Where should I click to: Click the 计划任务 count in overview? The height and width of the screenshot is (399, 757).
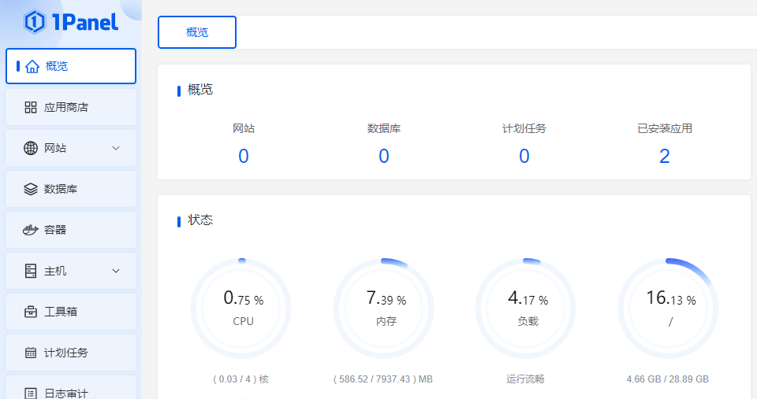524,156
